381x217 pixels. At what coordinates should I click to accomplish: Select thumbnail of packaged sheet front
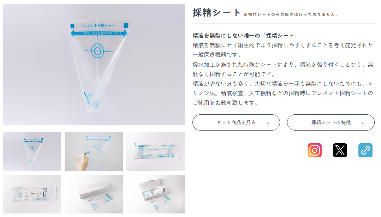[x=155, y=151]
